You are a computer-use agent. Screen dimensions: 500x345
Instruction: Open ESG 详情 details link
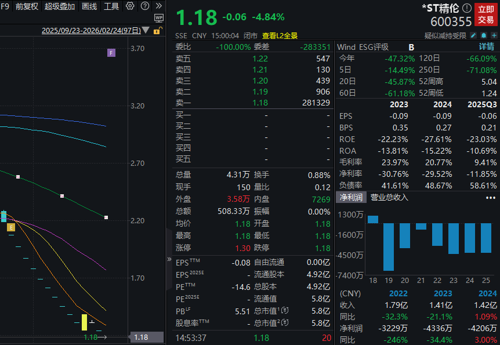(487, 47)
